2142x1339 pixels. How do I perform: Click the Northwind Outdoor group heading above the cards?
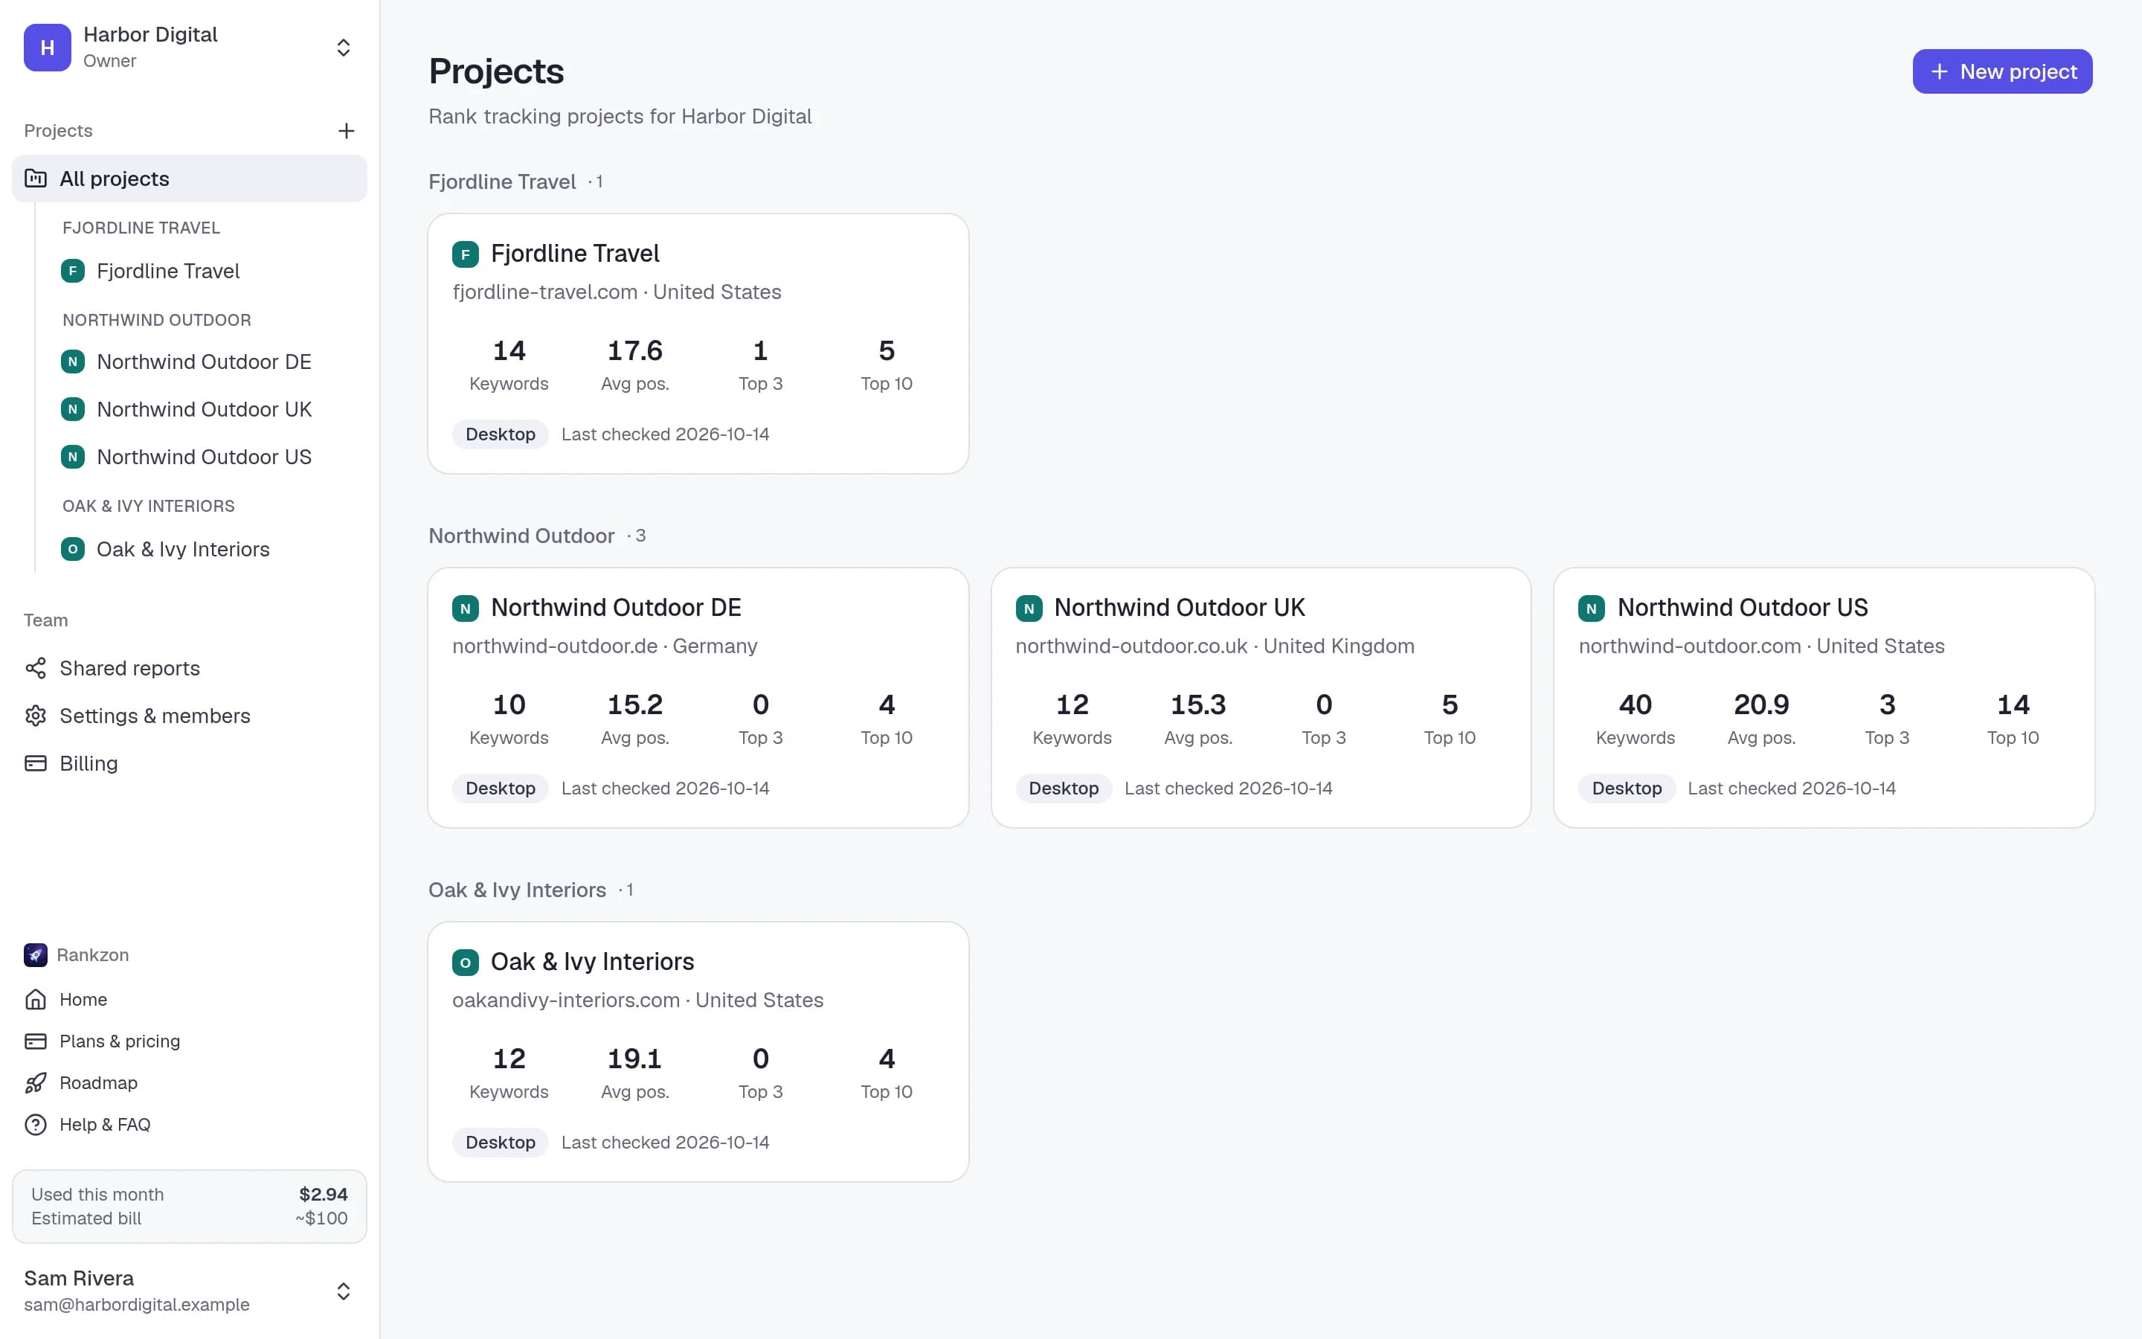521,536
